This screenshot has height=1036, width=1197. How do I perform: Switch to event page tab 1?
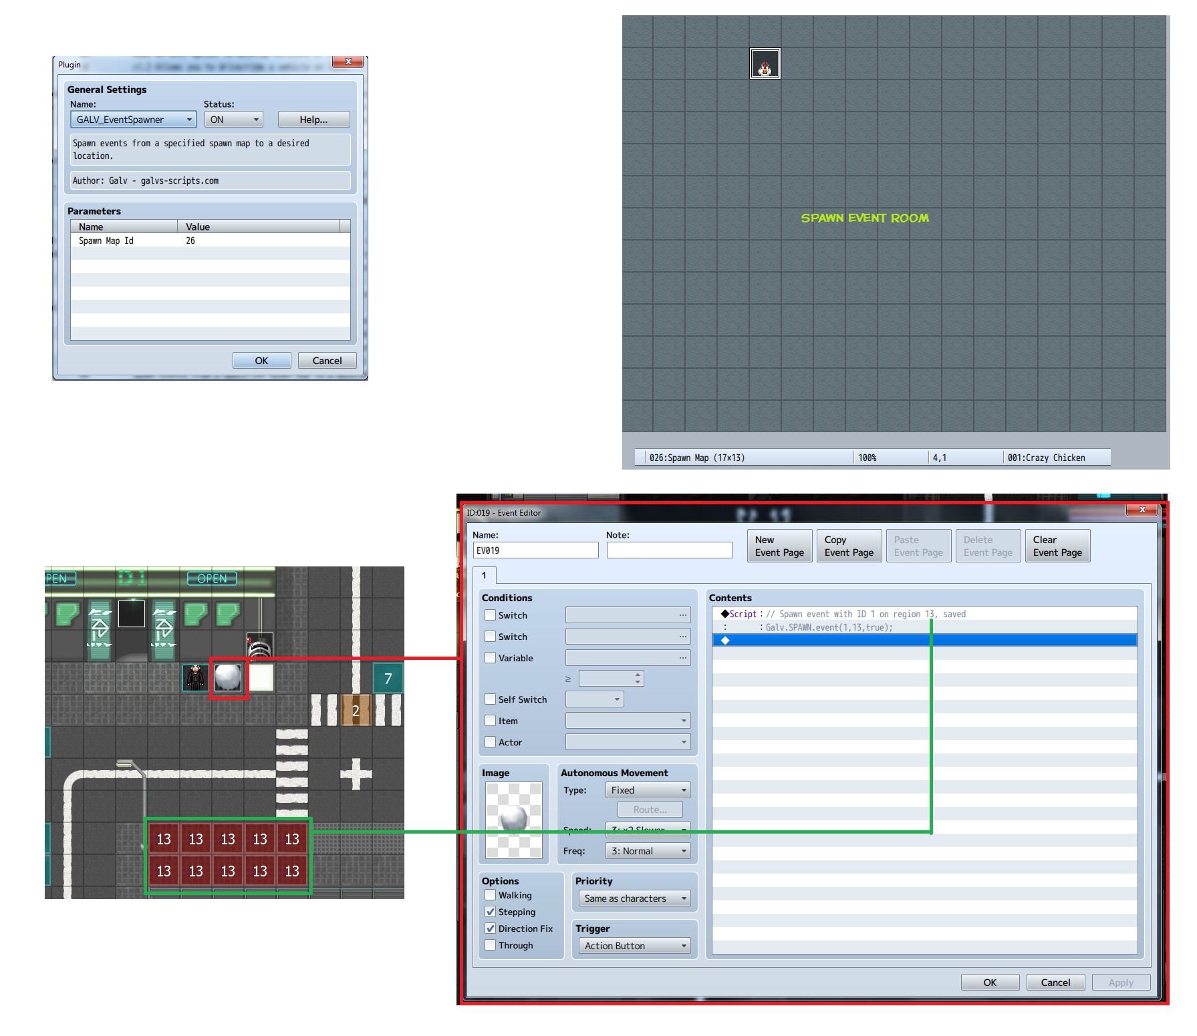(484, 575)
